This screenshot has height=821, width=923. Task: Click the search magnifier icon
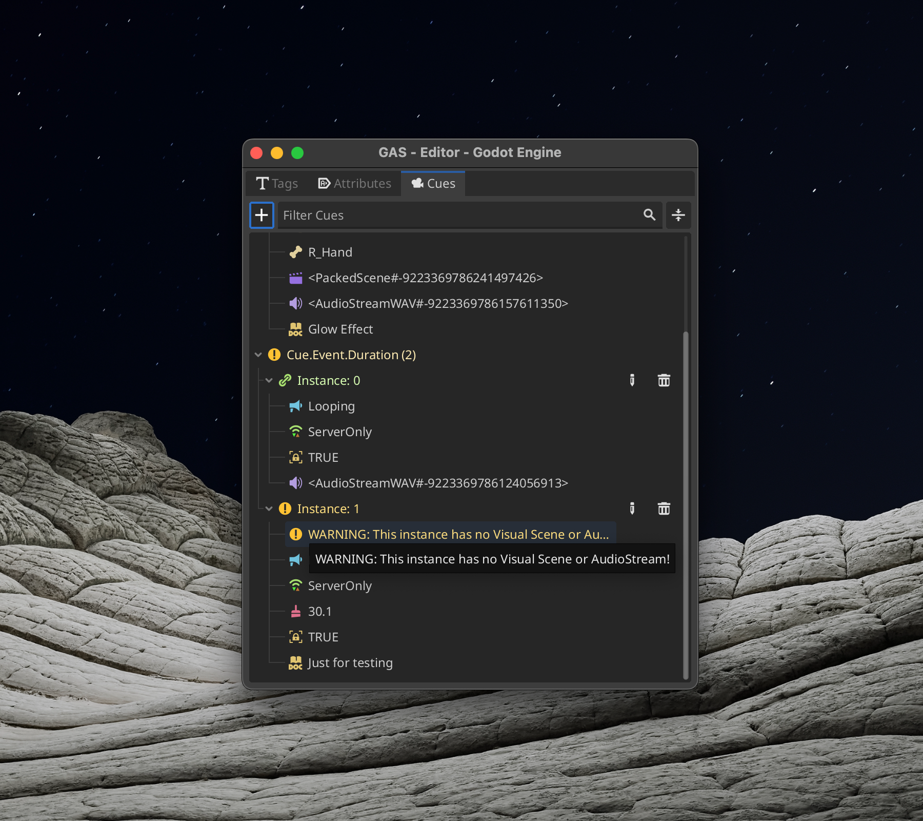click(649, 215)
